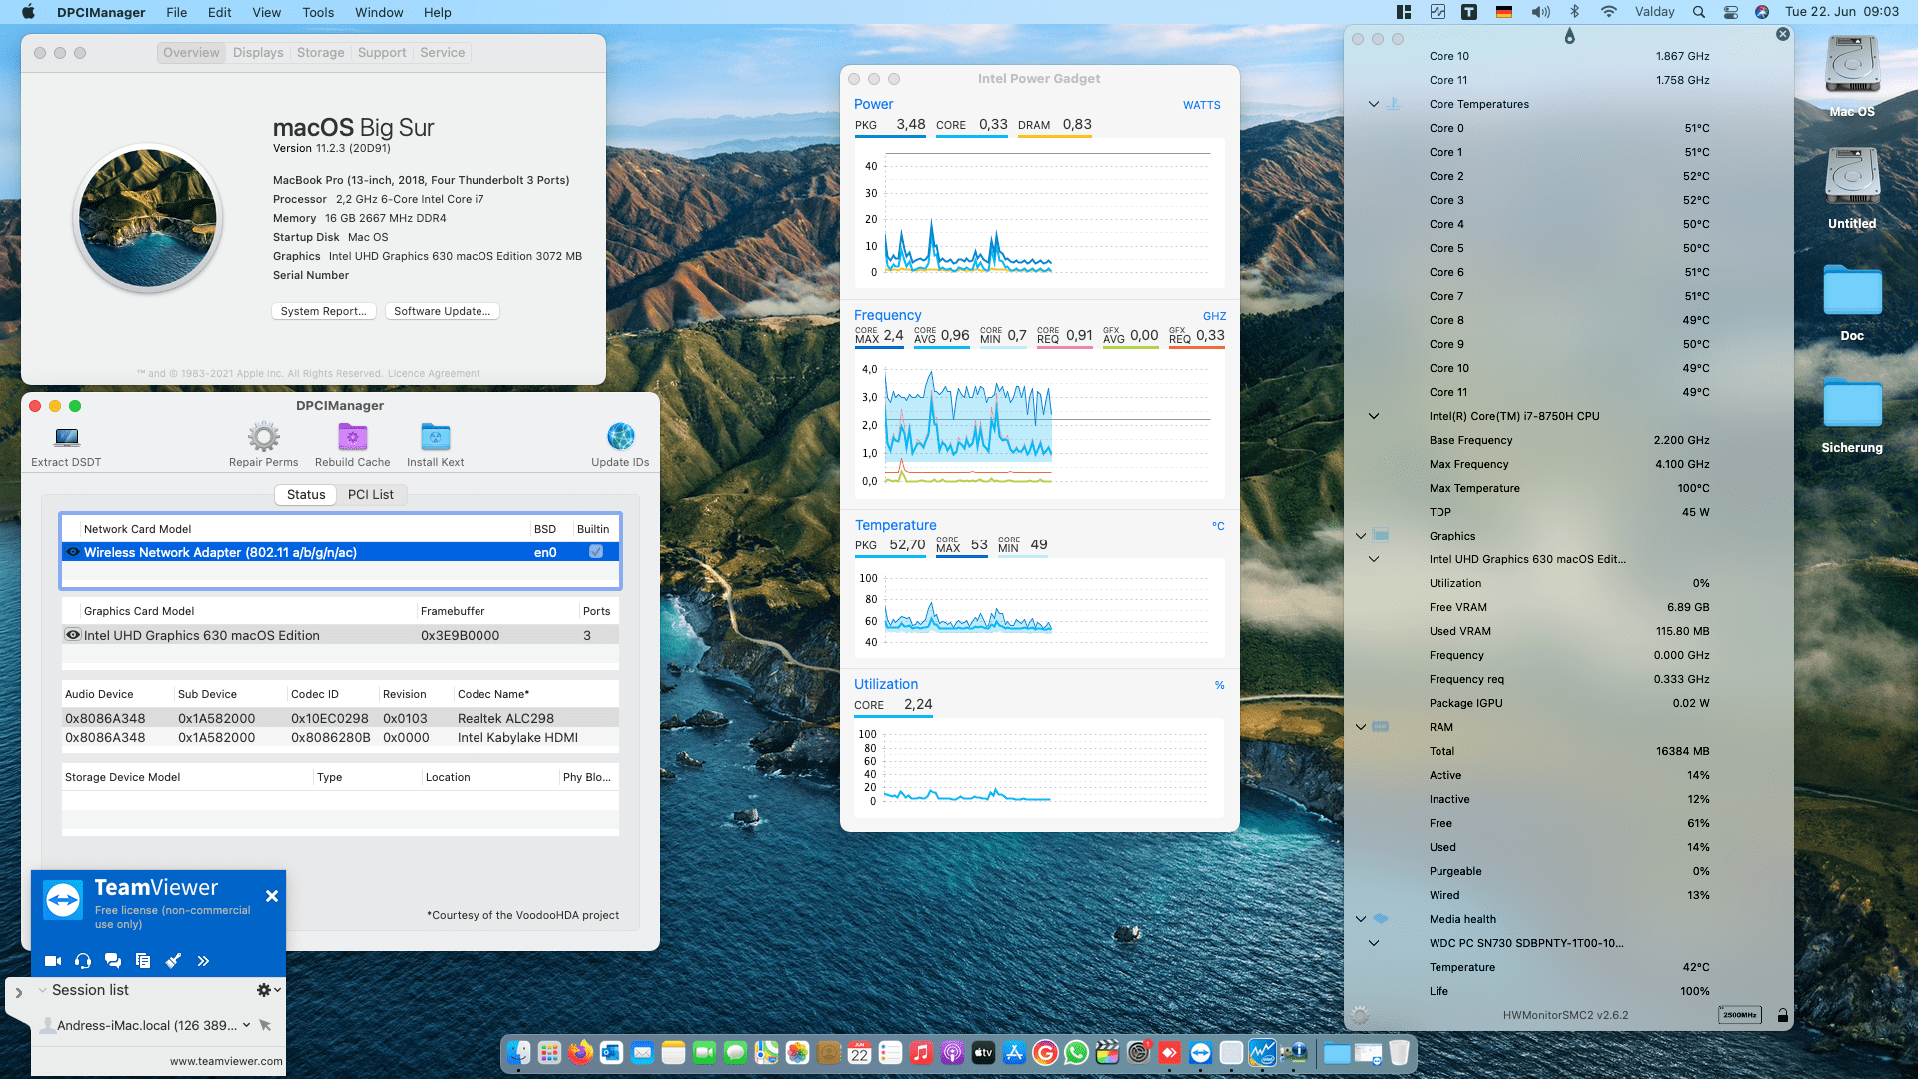Collapse the TeamViewer Session list chevron
1918x1079 pixels.
42,990
